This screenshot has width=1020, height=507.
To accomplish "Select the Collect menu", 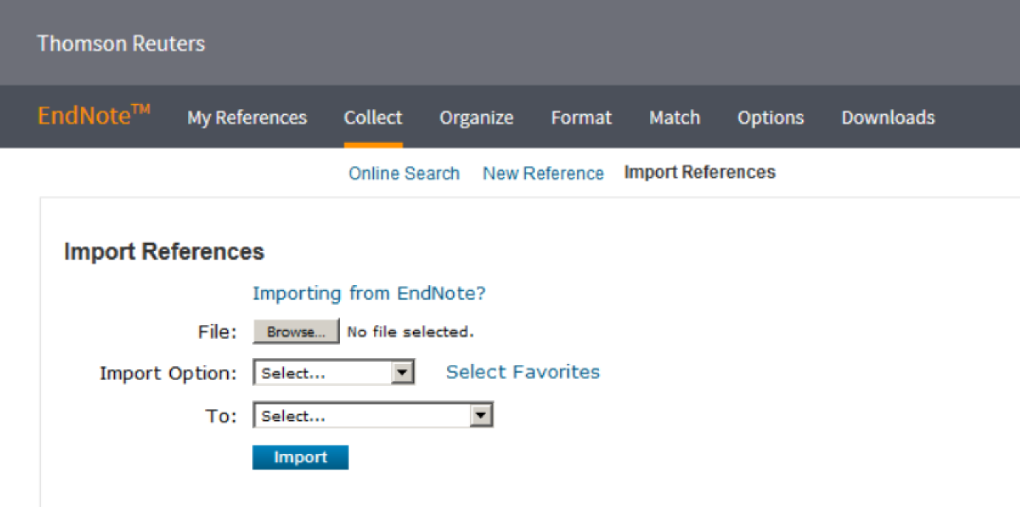I will click(x=373, y=117).
